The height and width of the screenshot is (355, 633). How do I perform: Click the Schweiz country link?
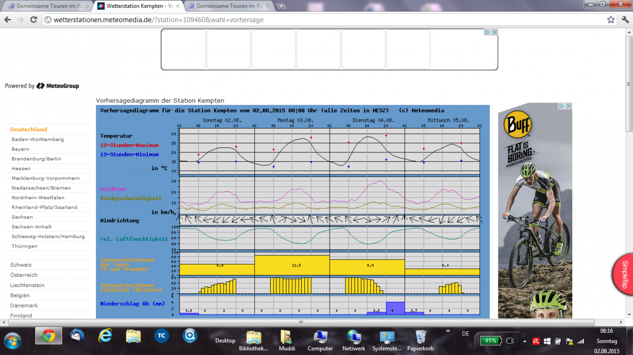tap(21, 265)
